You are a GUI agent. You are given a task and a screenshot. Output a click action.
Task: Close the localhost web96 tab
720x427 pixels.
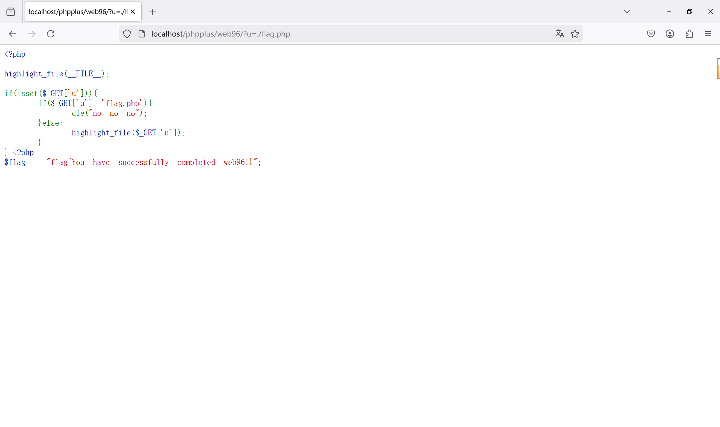(133, 12)
